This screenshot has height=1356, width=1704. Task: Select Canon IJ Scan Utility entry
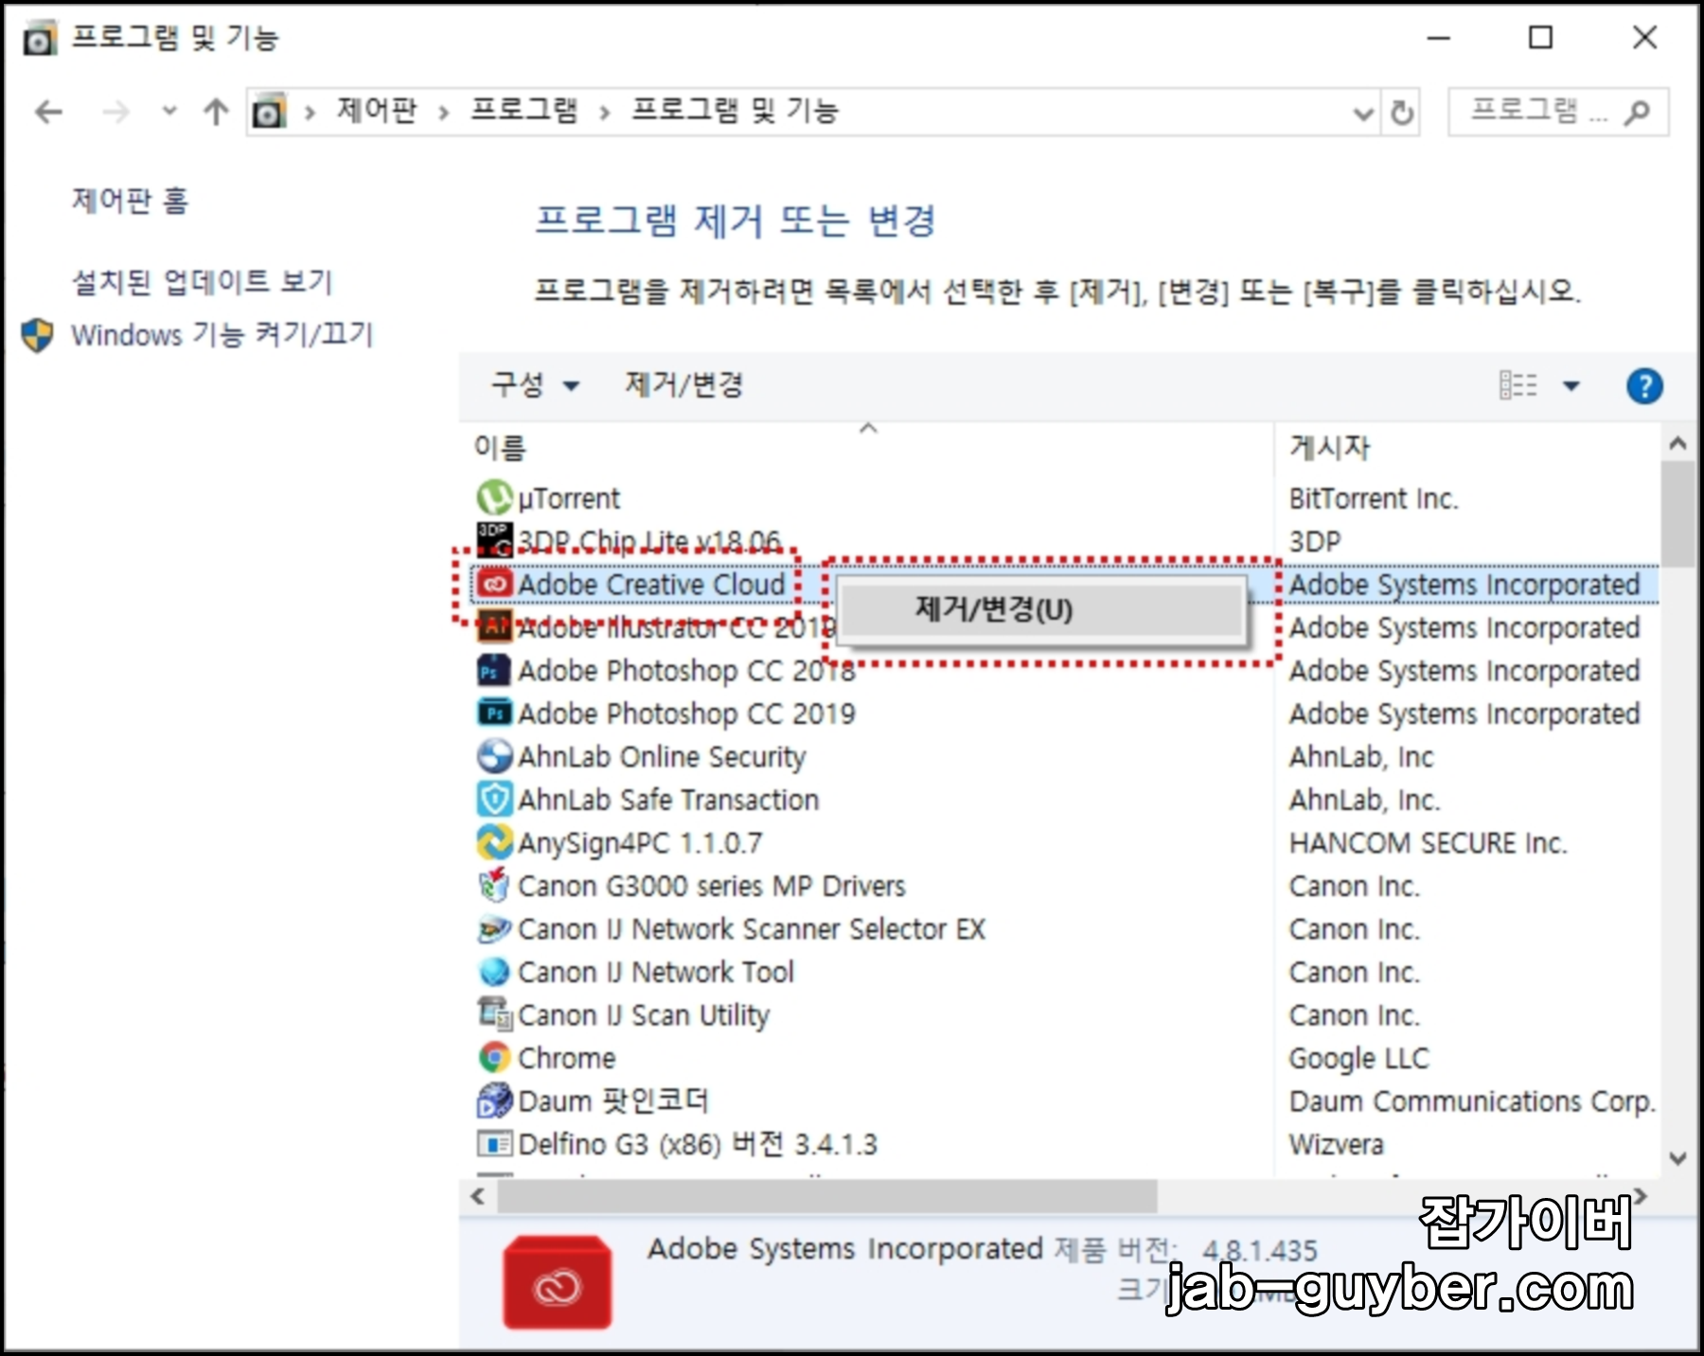click(x=644, y=1015)
